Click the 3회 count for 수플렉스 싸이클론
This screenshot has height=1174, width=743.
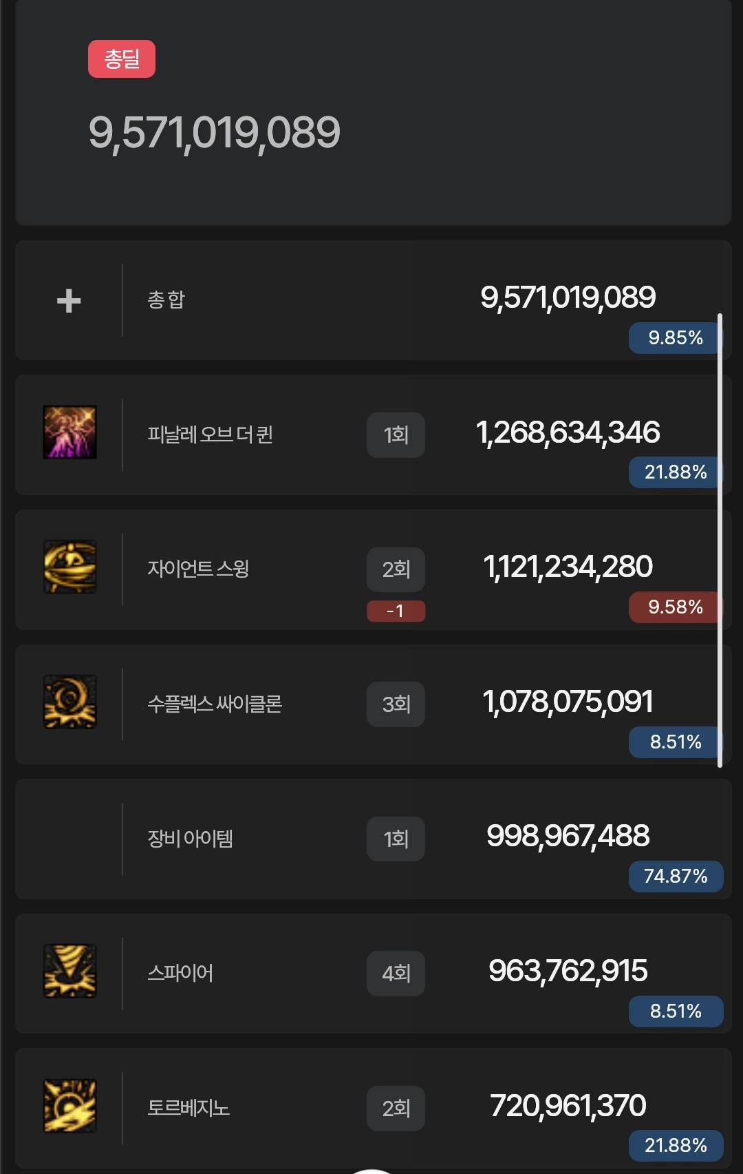pyautogui.click(x=396, y=704)
